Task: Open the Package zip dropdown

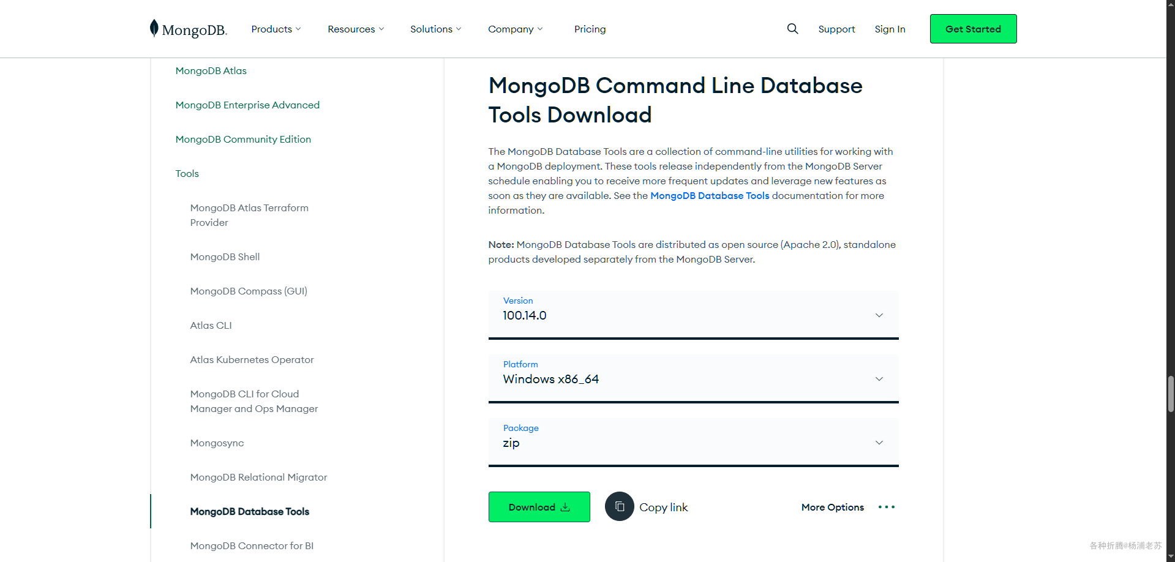Action: 693,442
